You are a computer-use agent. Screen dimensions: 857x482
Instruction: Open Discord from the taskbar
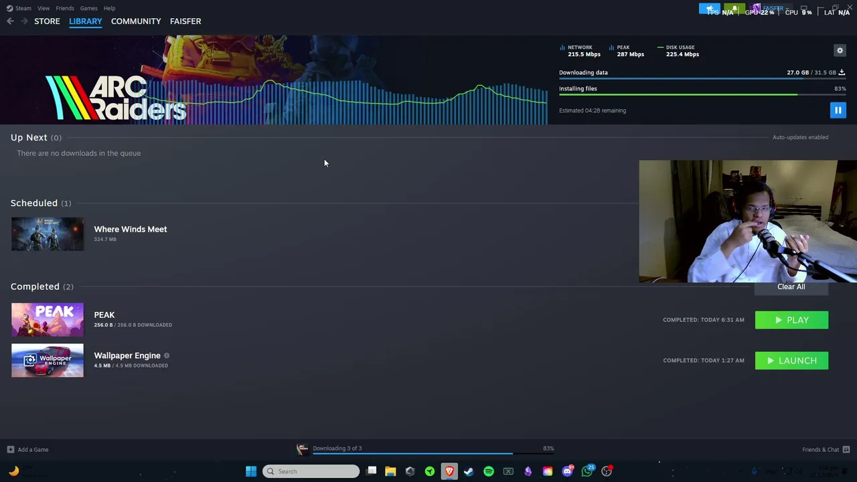pyautogui.click(x=567, y=471)
